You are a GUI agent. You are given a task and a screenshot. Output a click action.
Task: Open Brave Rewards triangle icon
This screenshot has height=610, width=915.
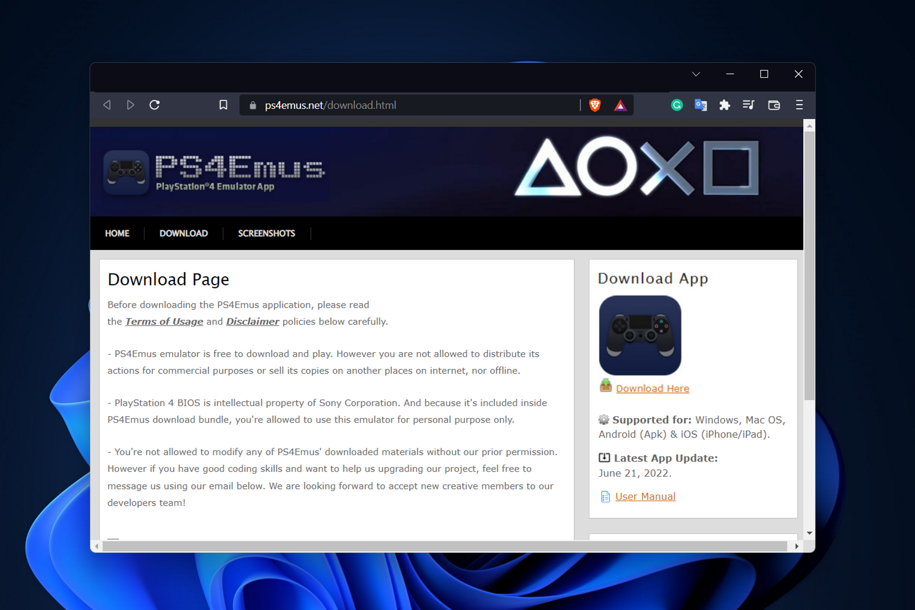tap(620, 105)
